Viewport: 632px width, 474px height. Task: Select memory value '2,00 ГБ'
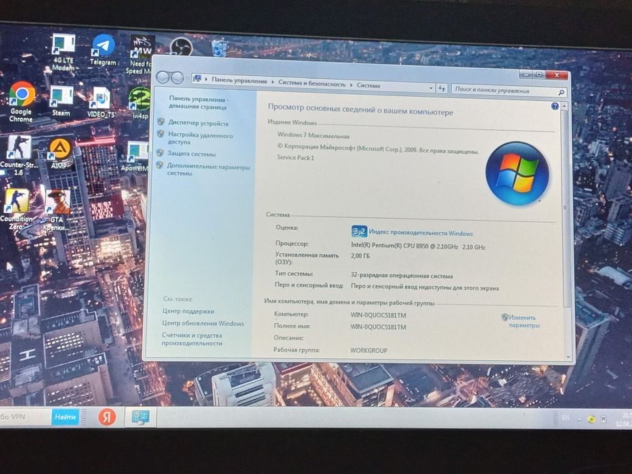[x=360, y=256]
